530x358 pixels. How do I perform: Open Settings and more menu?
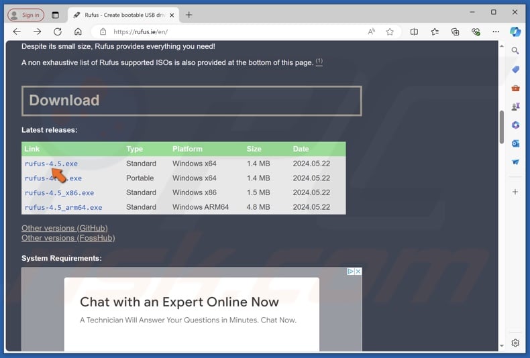(496, 32)
